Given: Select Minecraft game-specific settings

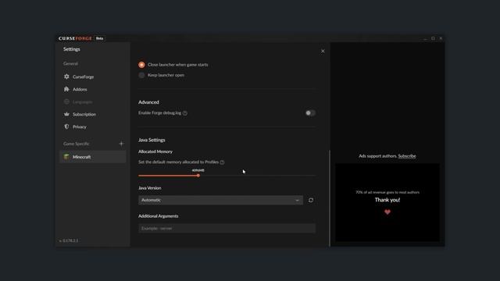Looking at the screenshot, I should pos(92,157).
